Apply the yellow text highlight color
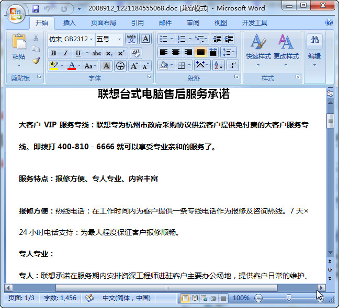This screenshot has height=308, width=339. pos(53,66)
